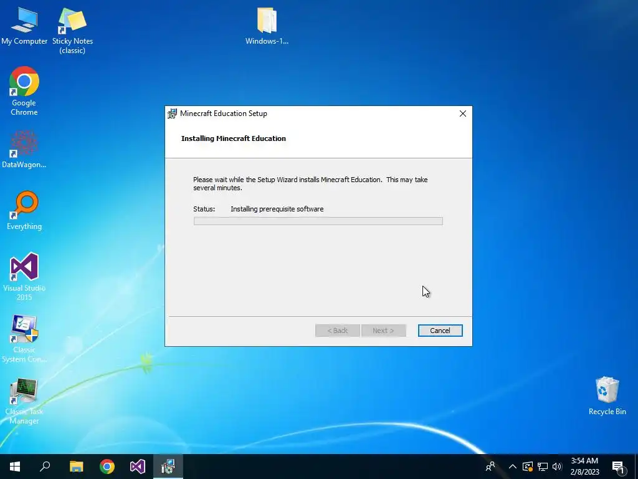Open the clock showing 3:54 AM
This screenshot has height=479, width=638.
[x=584, y=467]
